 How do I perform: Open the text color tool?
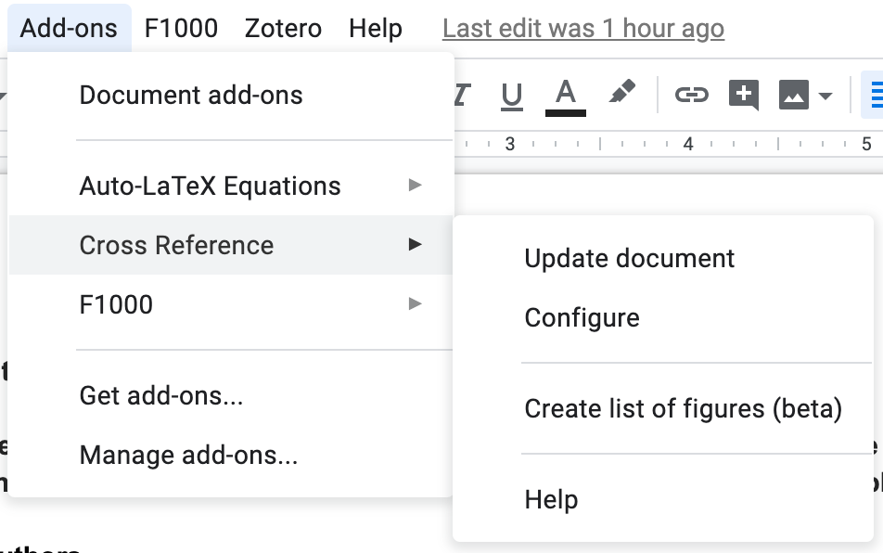click(x=566, y=88)
